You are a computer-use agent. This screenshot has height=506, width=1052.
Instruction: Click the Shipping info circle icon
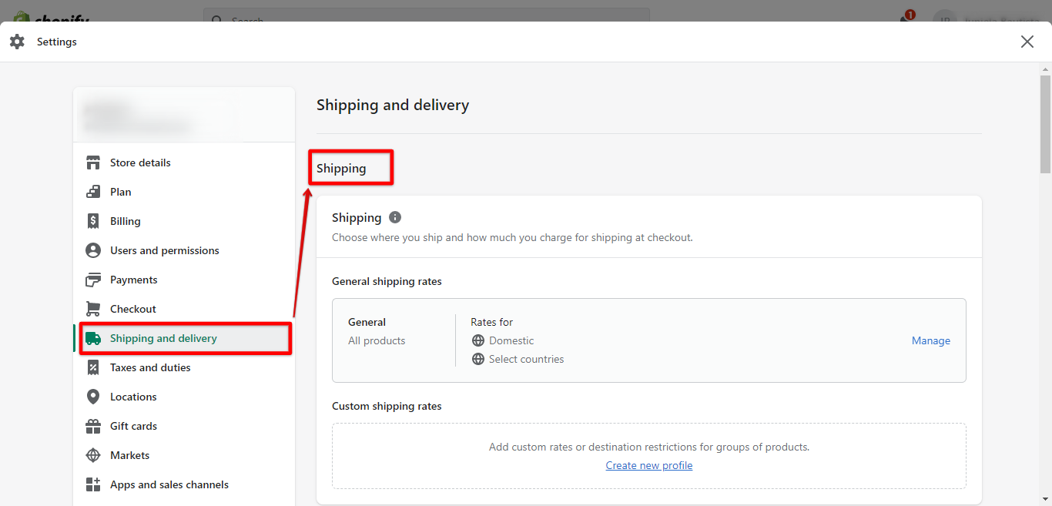click(395, 217)
